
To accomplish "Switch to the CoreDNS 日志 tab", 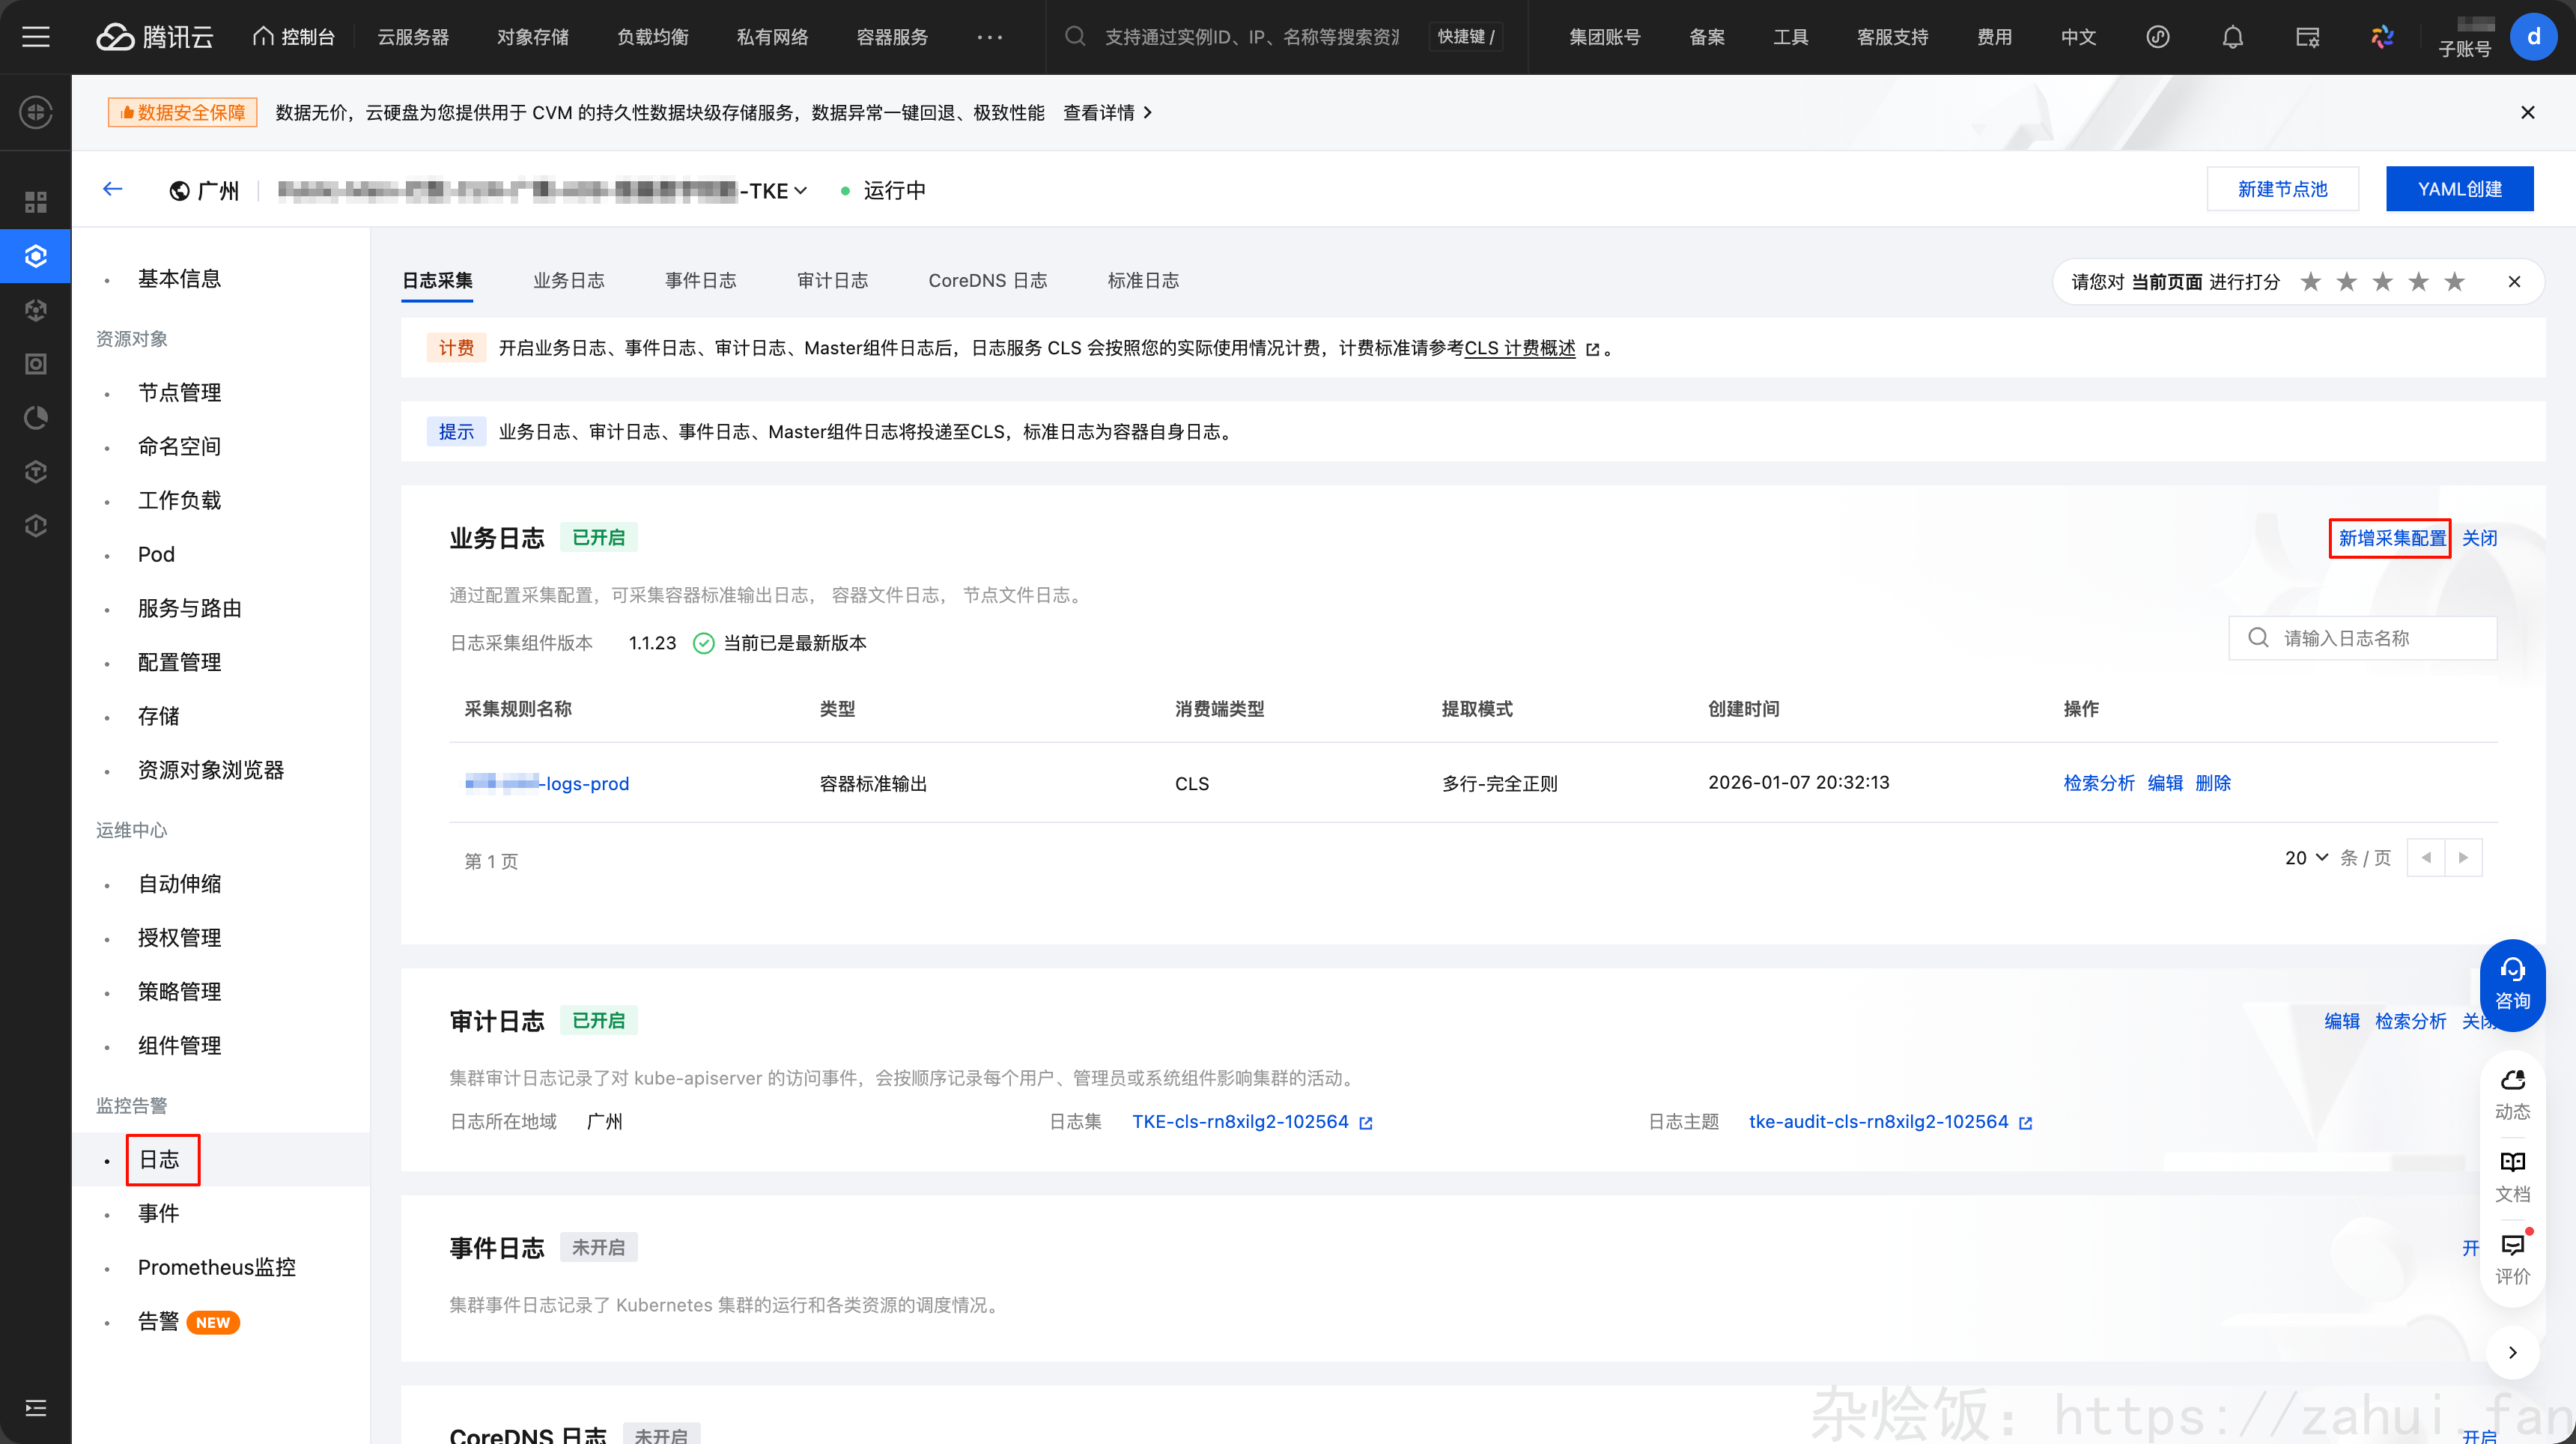I will (987, 281).
